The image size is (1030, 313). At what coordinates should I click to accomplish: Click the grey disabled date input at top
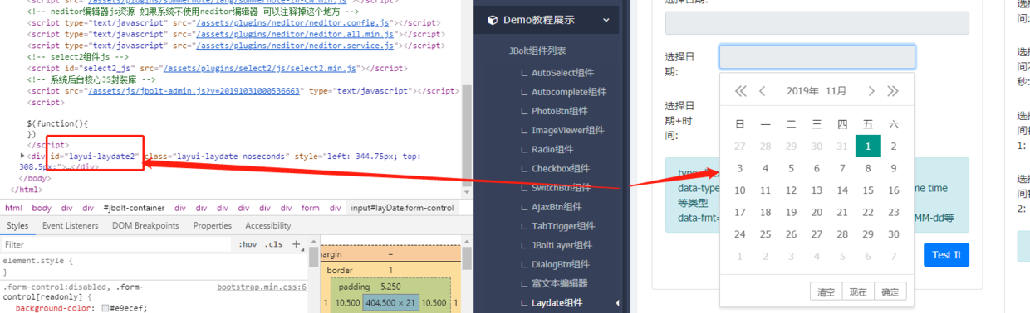coord(817,22)
